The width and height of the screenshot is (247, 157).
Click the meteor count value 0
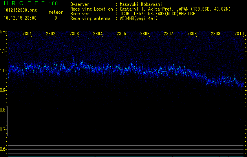(x=55, y=18)
